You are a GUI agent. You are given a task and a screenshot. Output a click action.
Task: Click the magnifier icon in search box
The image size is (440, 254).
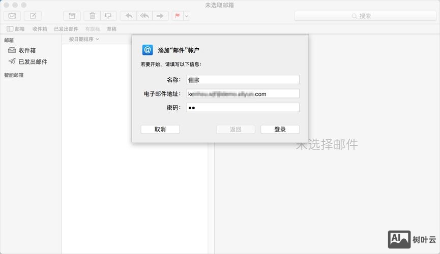coord(355,16)
